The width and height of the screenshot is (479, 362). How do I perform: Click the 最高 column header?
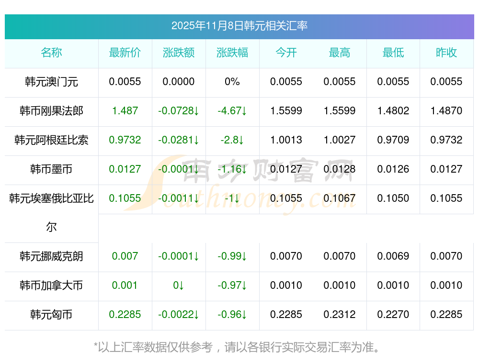340,53
